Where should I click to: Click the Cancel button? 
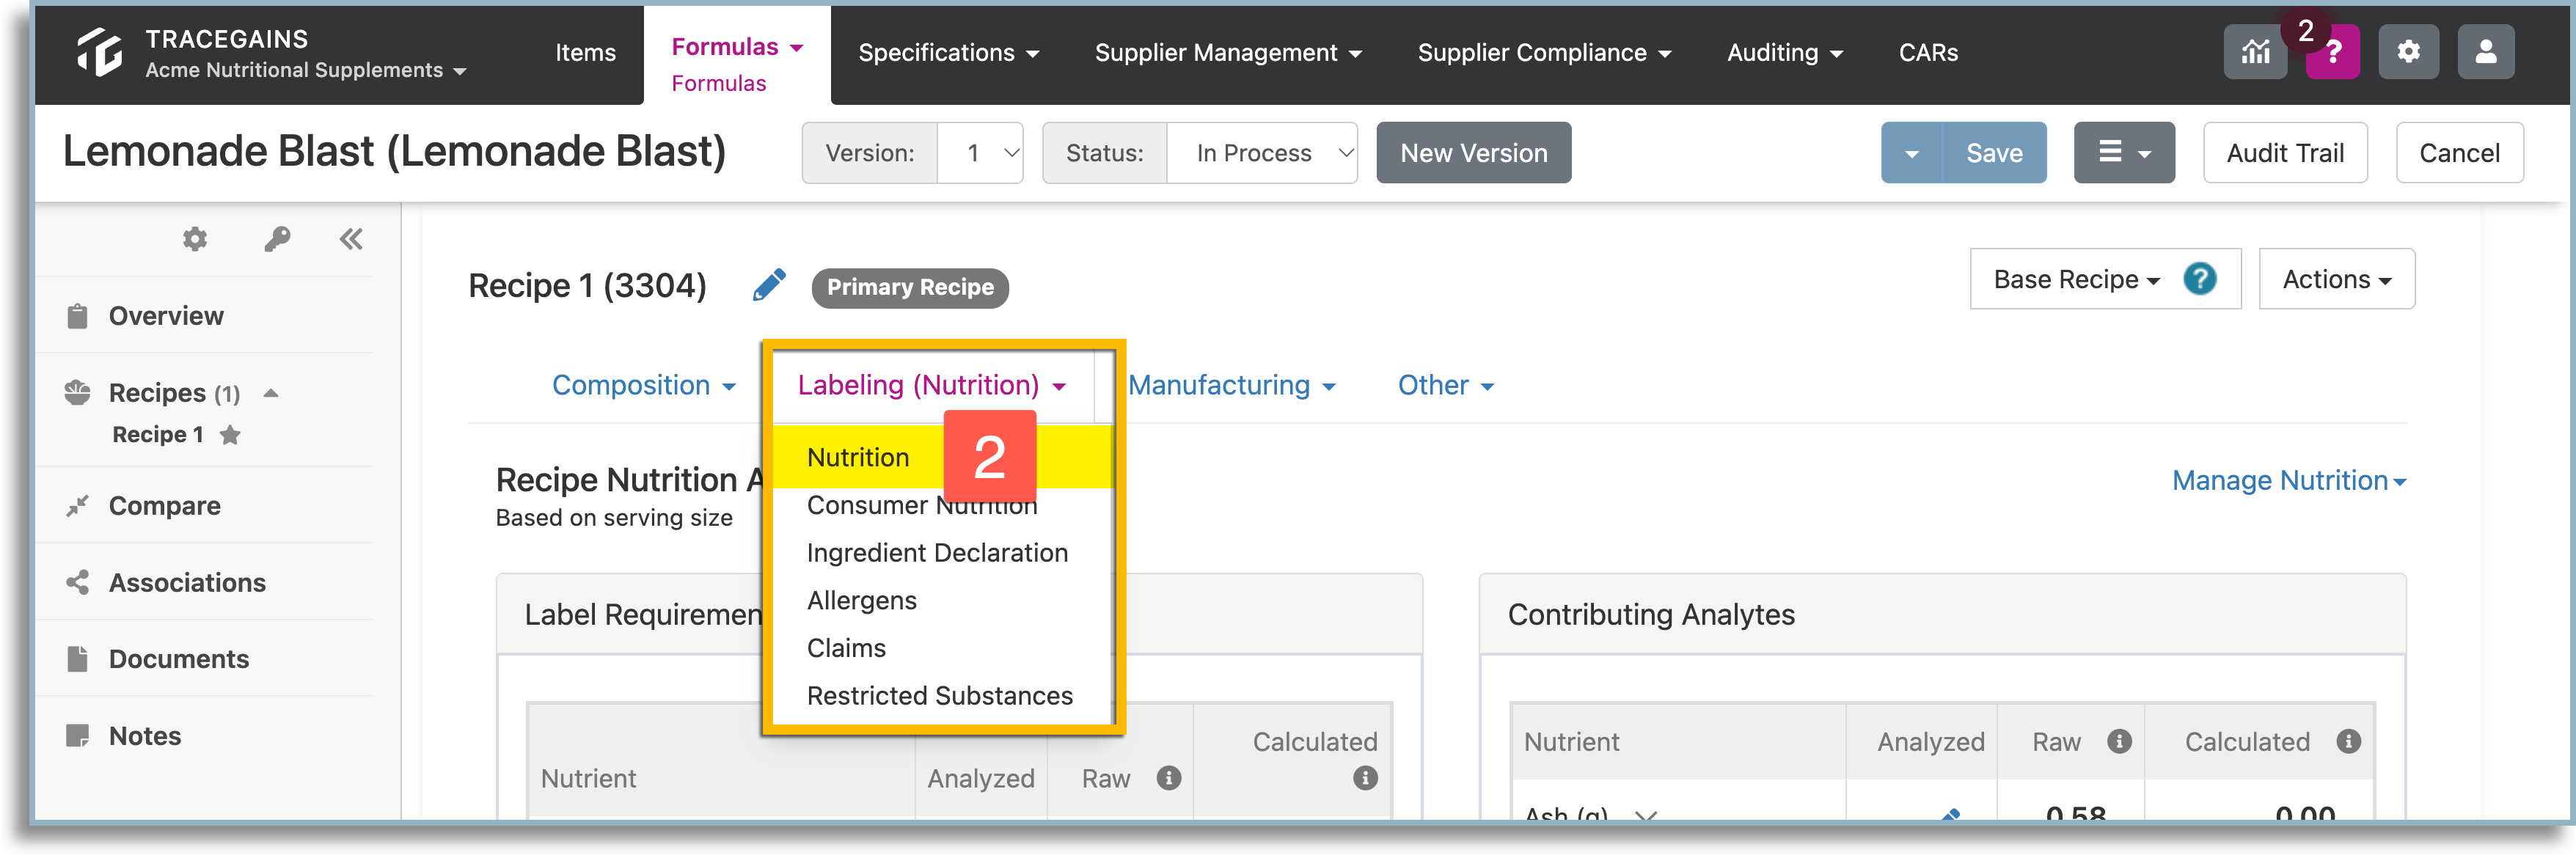(x=2459, y=153)
